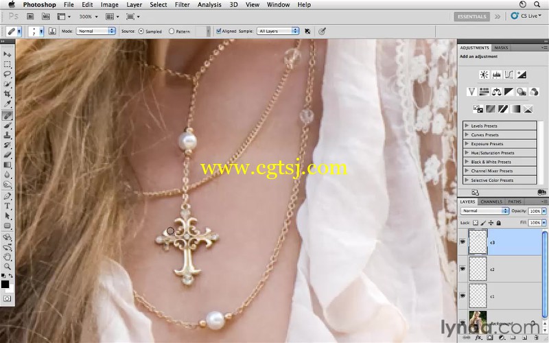Toggle ignore adjustment layers when healing
Screen dimensions: 549x343
pyautogui.click(x=307, y=31)
